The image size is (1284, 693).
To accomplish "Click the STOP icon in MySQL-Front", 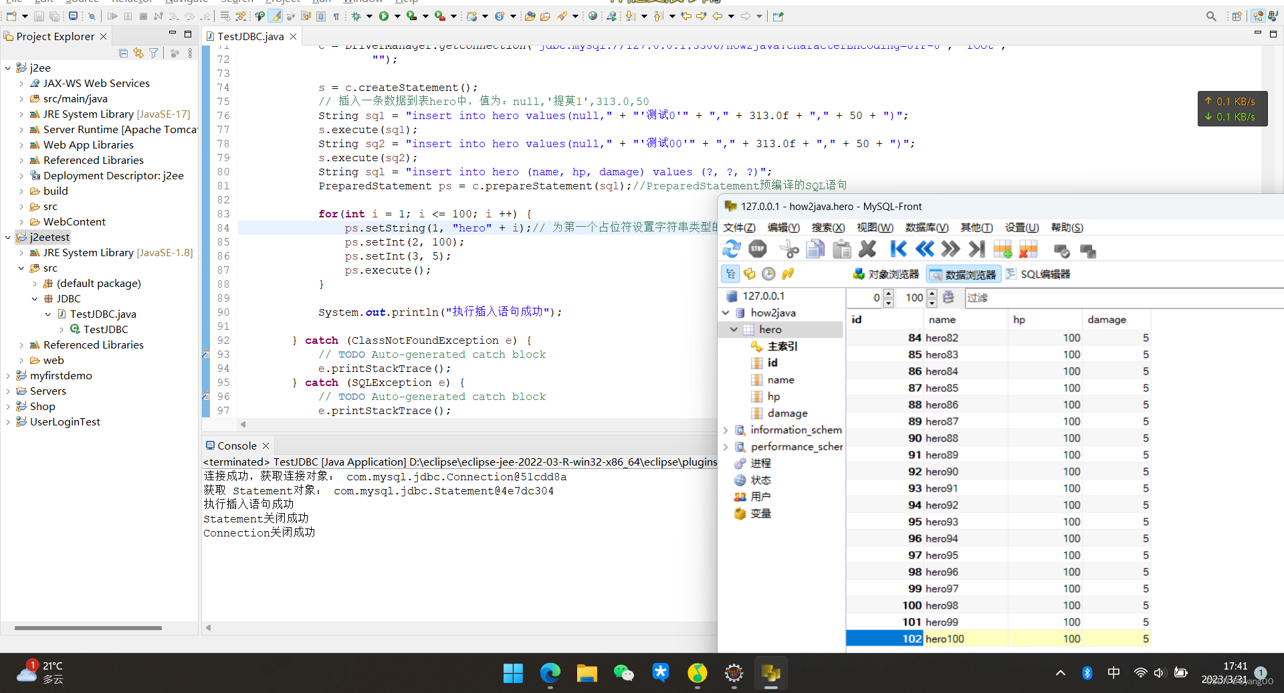I will click(758, 250).
